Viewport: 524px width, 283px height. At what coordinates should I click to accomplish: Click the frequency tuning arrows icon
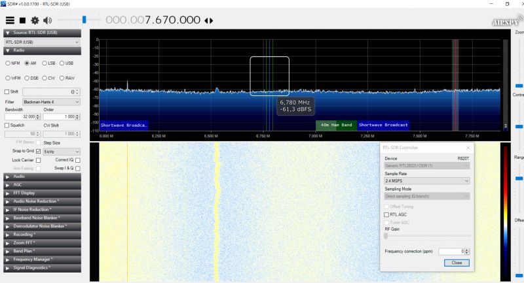click(208, 21)
